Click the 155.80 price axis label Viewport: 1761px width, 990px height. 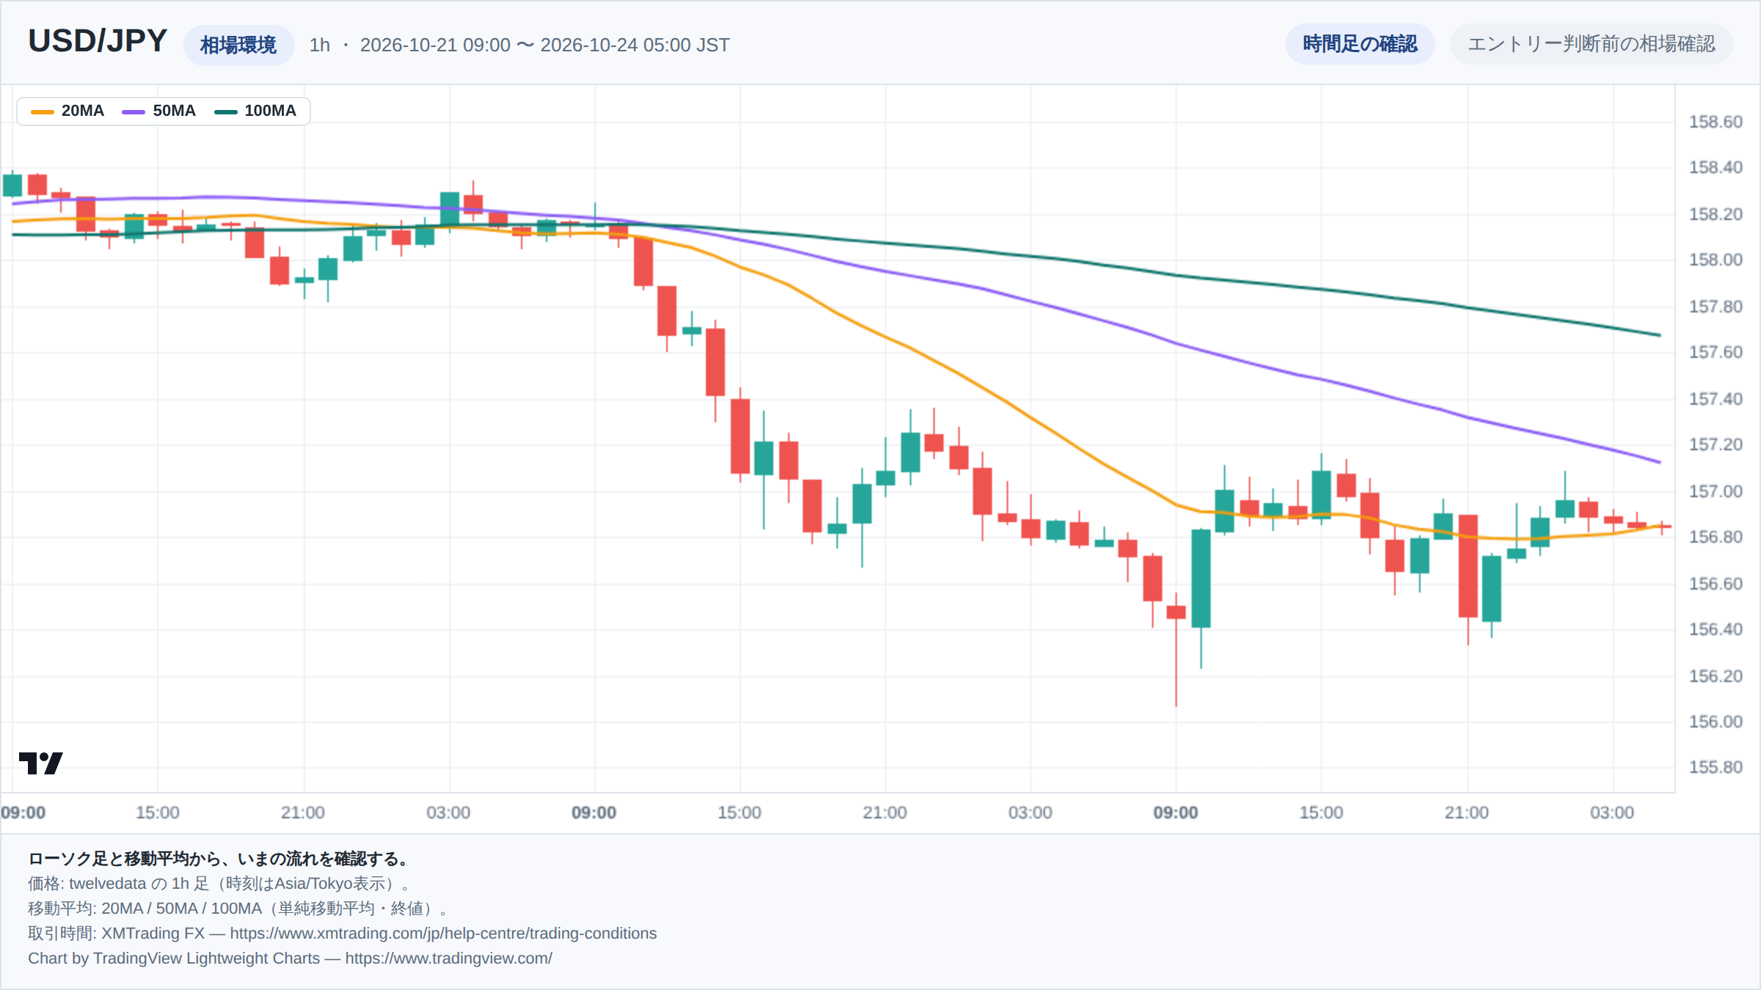coord(1716,767)
